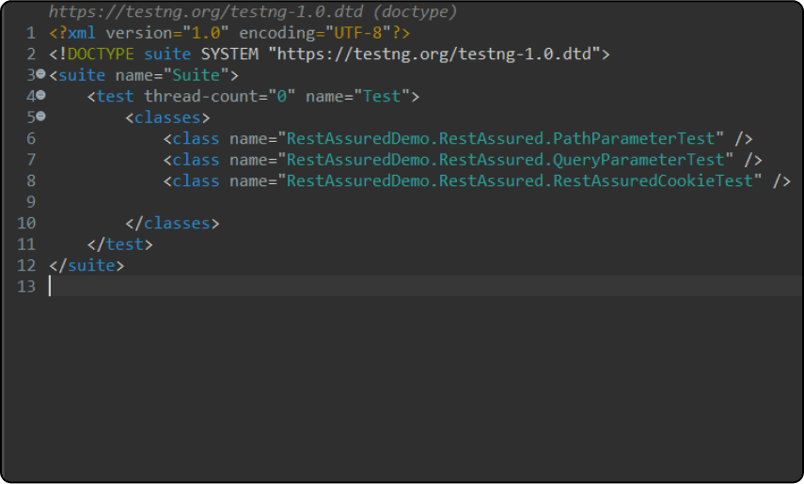Place cursor on empty line 13
This screenshot has height=484, width=804.
(426, 286)
